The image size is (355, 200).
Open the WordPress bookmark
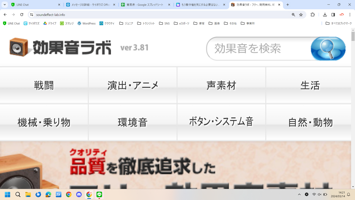(86, 23)
